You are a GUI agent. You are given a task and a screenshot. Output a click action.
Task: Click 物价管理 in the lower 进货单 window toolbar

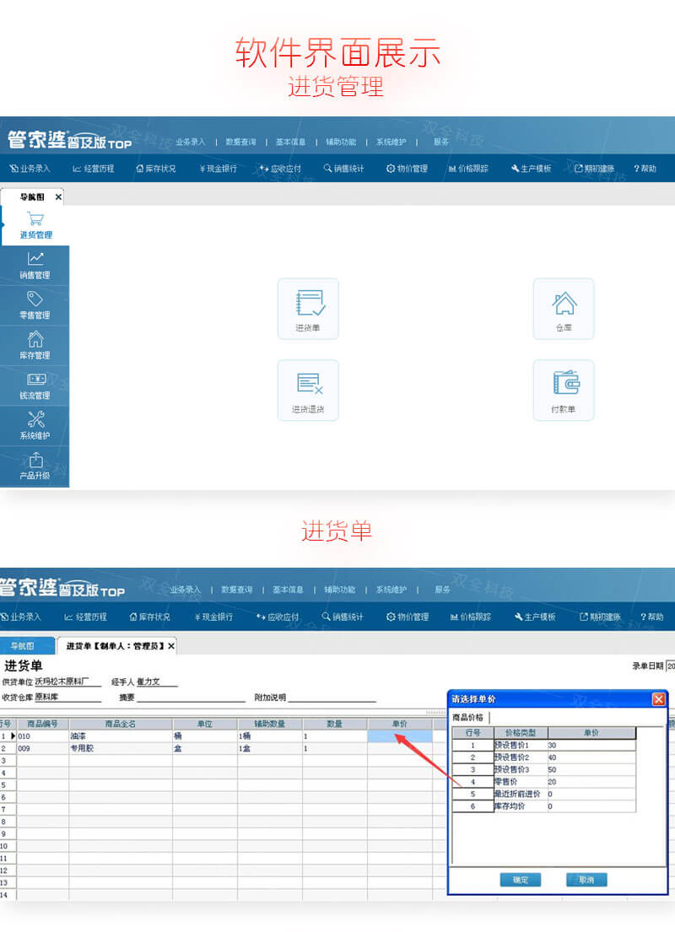point(408,617)
